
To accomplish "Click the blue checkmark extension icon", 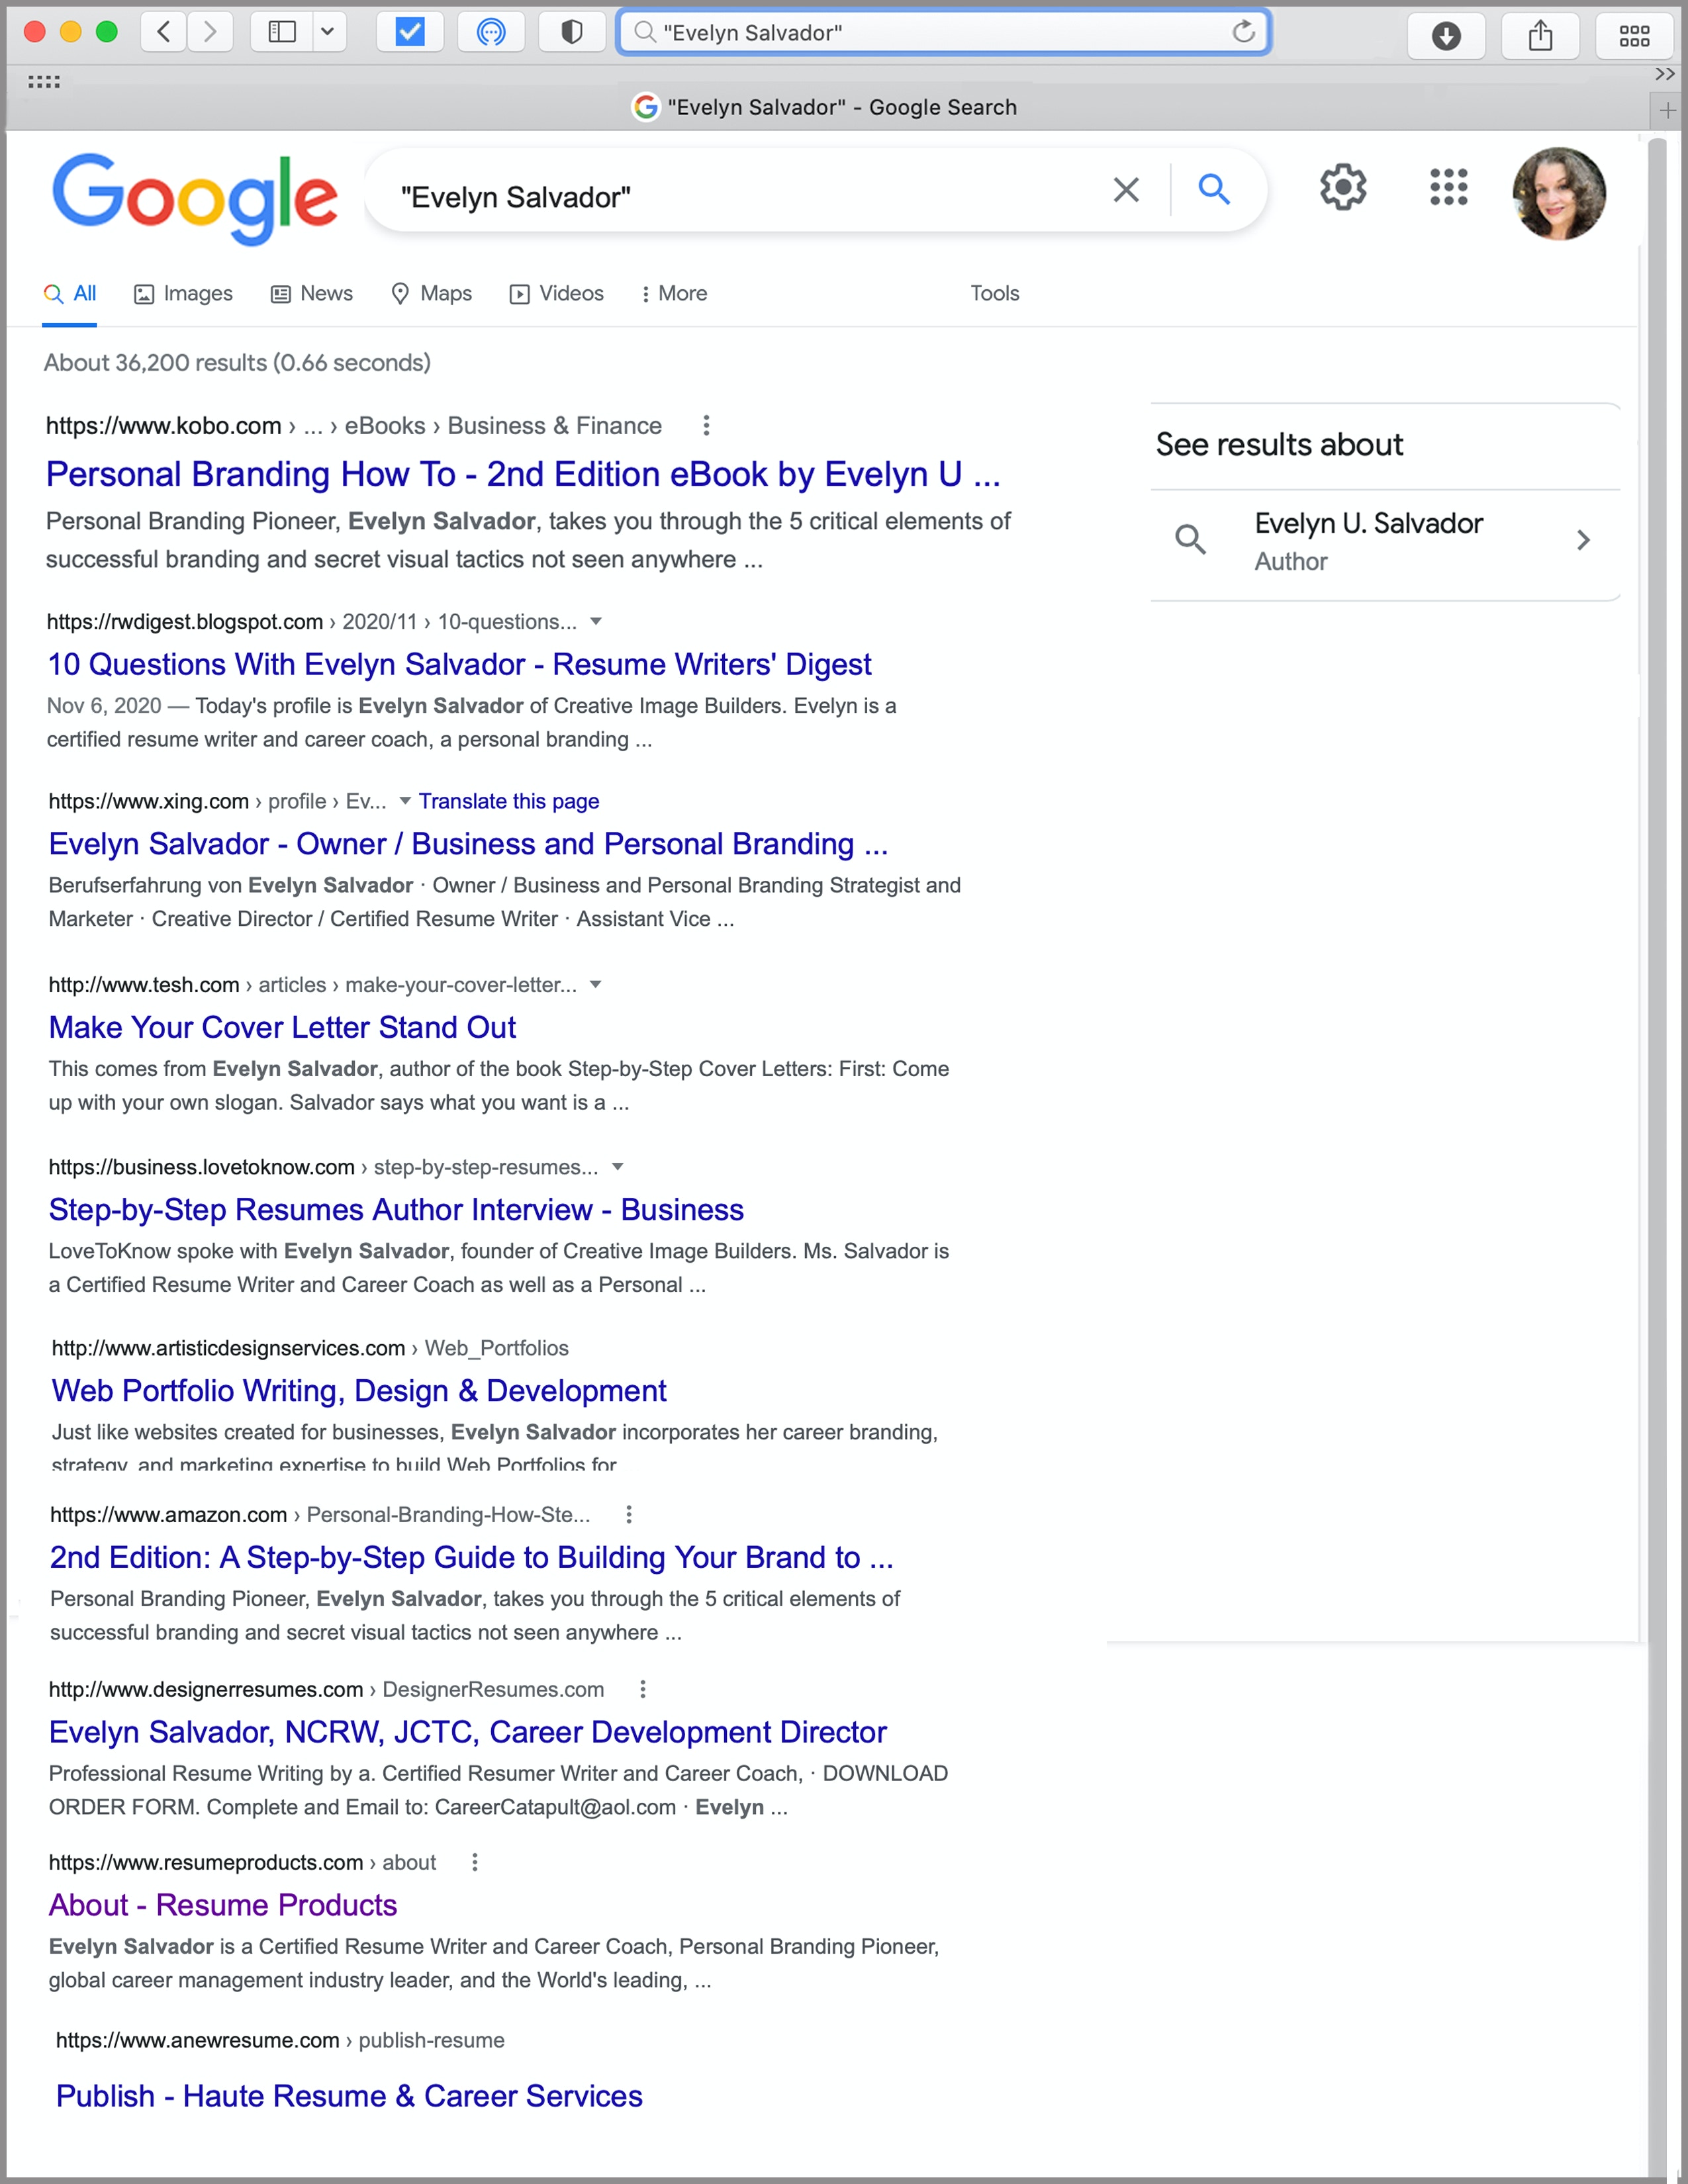I will point(410,32).
